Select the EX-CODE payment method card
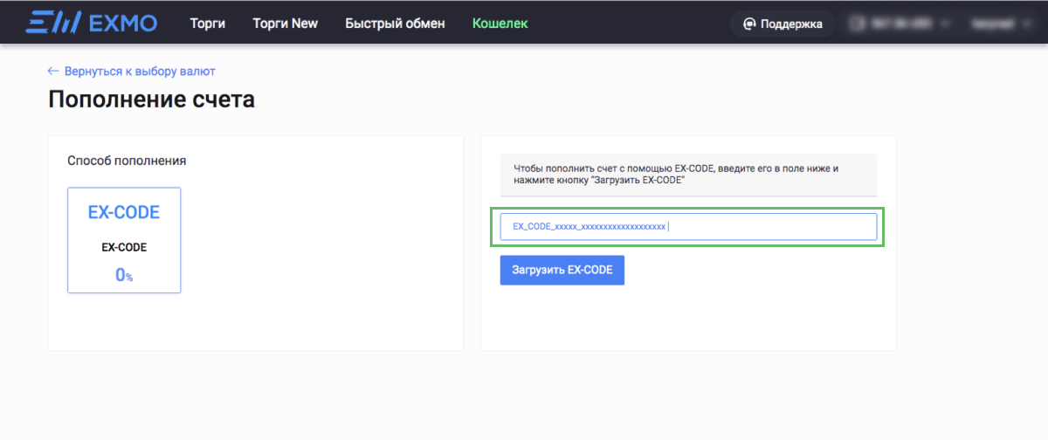The image size is (1048, 440). pyautogui.click(x=124, y=240)
